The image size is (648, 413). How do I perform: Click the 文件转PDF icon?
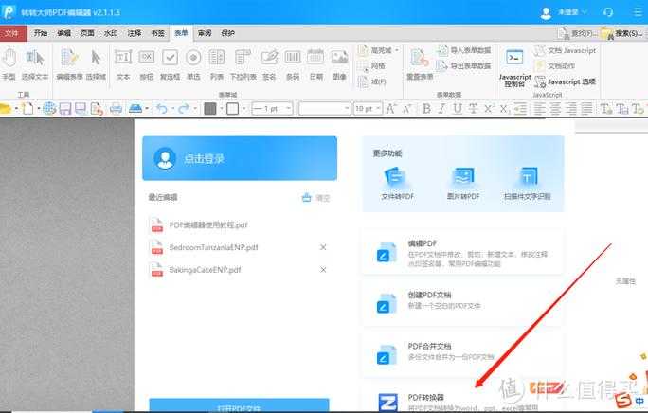[x=398, y=181]
